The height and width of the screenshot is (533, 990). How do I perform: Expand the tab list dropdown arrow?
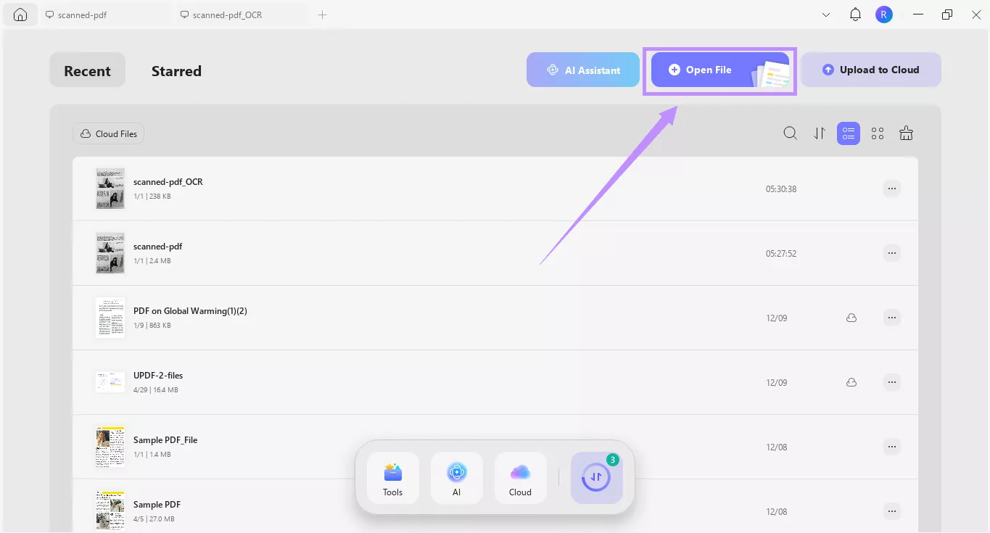[x=826, y=15]
